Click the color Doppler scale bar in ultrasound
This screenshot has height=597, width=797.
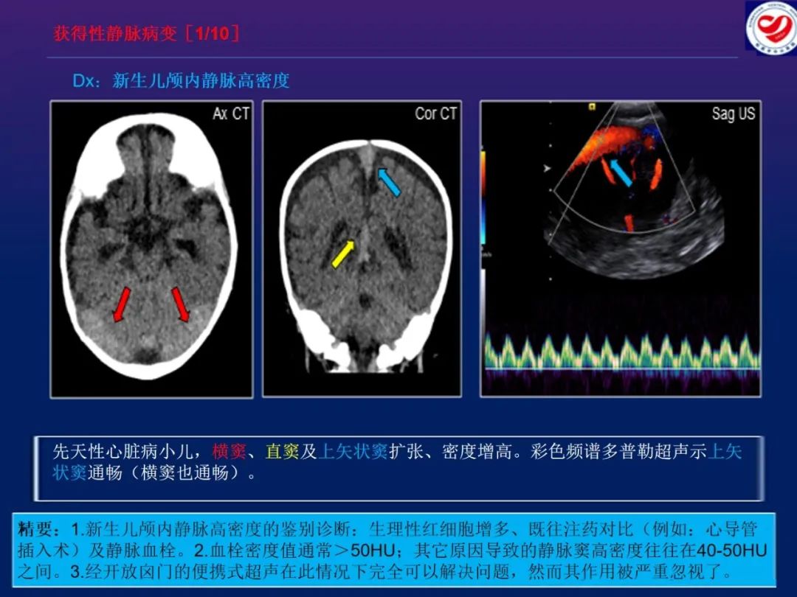[x=483, y=198]
